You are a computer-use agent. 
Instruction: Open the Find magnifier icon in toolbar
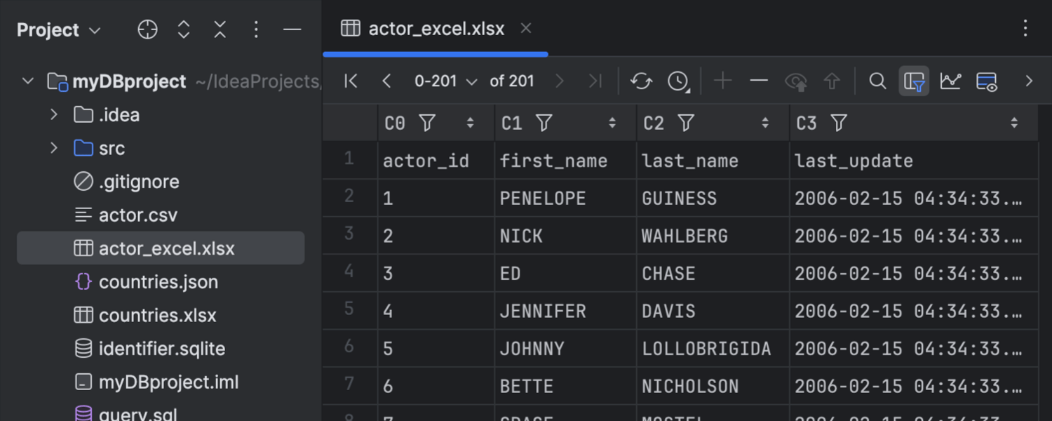tap(877, 81)
